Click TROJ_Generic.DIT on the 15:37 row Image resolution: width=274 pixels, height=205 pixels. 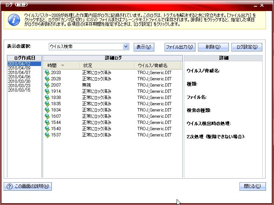154,135
